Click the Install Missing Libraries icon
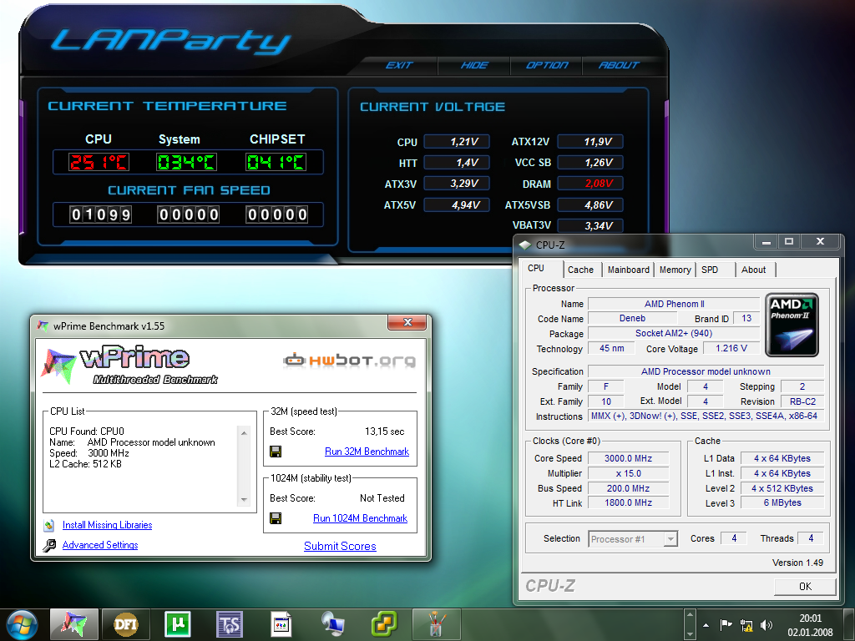The width and height of the screenshot is (855, 641). [49, 526]
